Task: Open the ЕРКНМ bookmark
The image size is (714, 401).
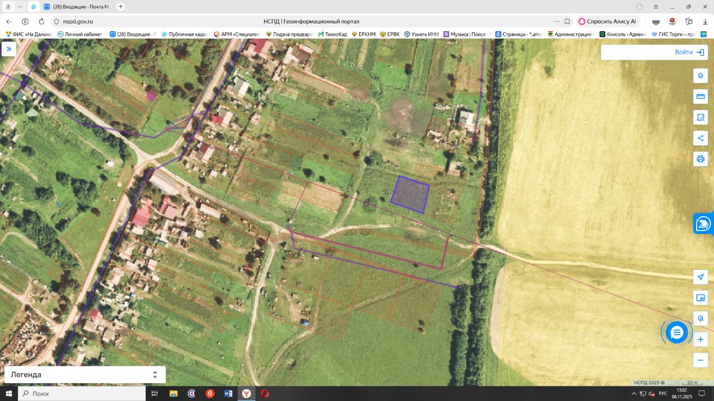Action: pyautogui.click(x=363, y=34)
